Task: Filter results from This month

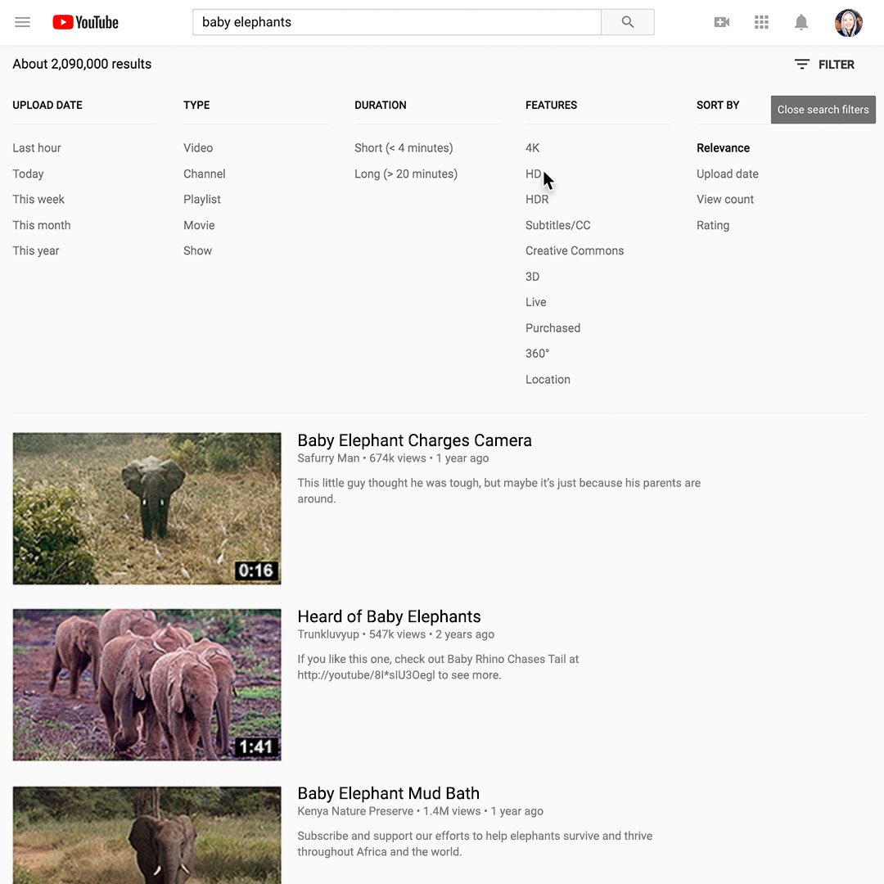Action: click(x=42, y=225)
